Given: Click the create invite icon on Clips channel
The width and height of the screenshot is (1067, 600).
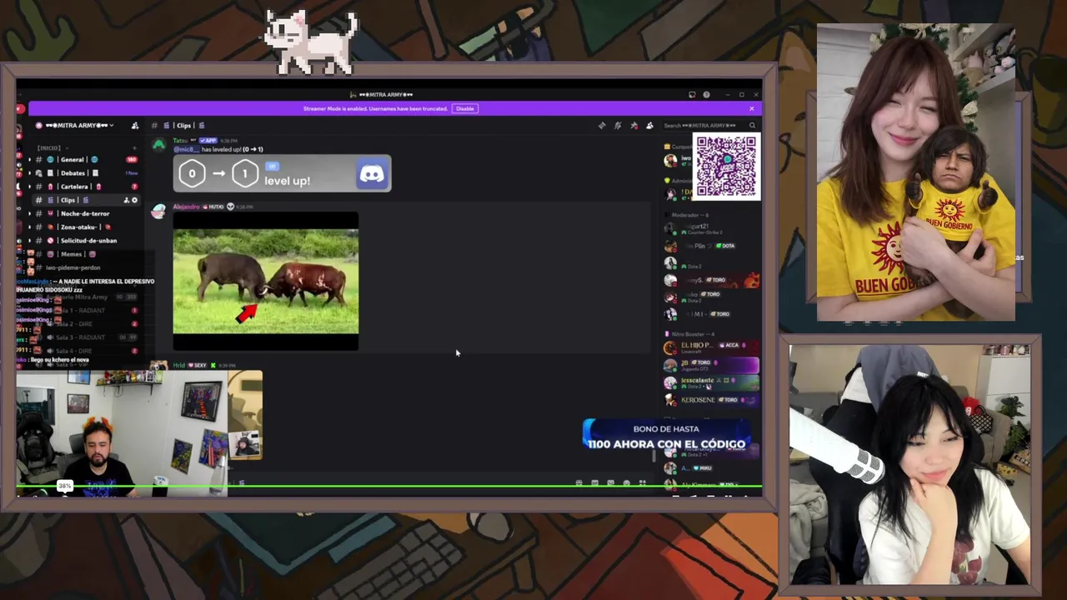Looking at the screenshot, I should coord(127,200).
